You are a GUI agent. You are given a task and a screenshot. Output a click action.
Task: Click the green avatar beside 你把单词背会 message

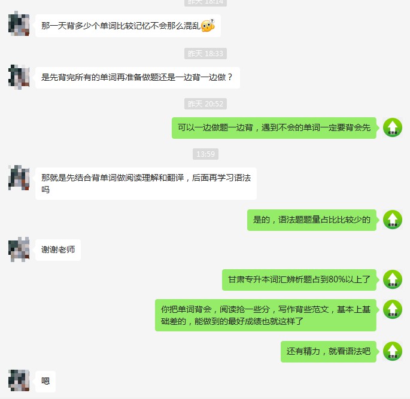[x=393, y=309]
